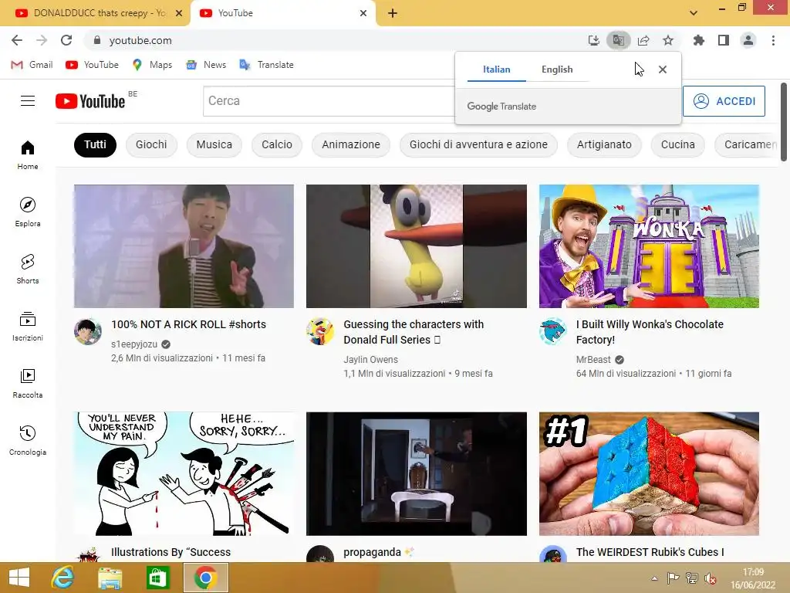Open the YouTube bookmark
Image resolution: width=790 pixels, height=593 pixels.
pos(93,65)
